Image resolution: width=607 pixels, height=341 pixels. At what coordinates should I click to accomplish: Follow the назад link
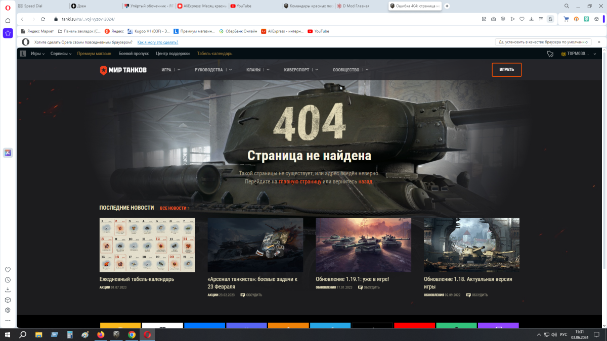[x=366, y=181]
